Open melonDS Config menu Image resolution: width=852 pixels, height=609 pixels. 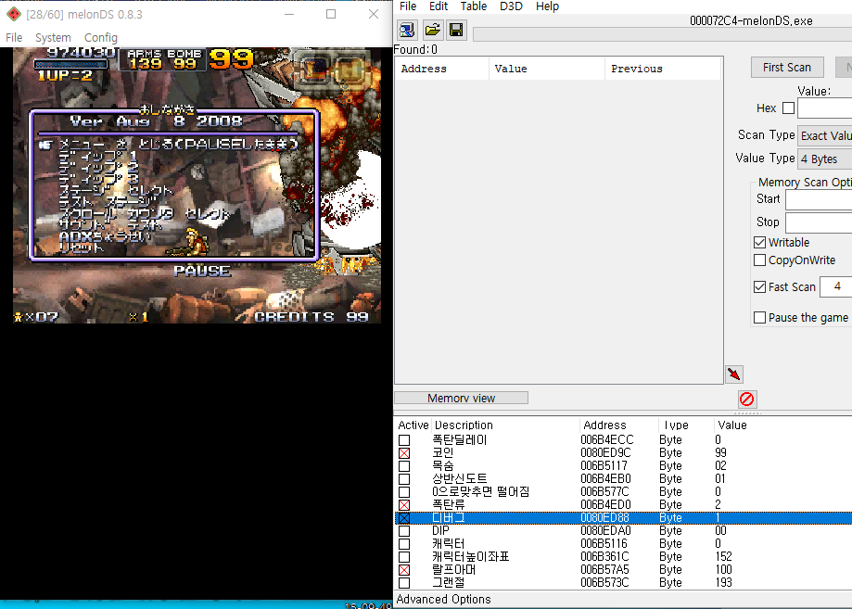[x=101, y=37]
